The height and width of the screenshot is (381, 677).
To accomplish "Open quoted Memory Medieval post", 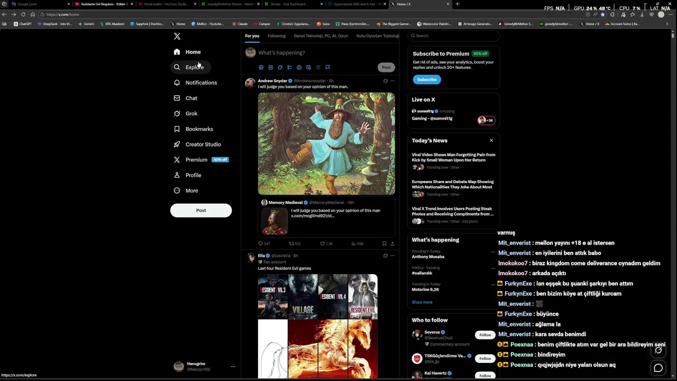I will point(326,216).
